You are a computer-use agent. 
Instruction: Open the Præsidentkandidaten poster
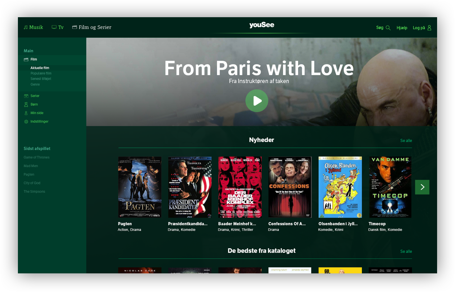pyautogui.click(x=190, y=187)
